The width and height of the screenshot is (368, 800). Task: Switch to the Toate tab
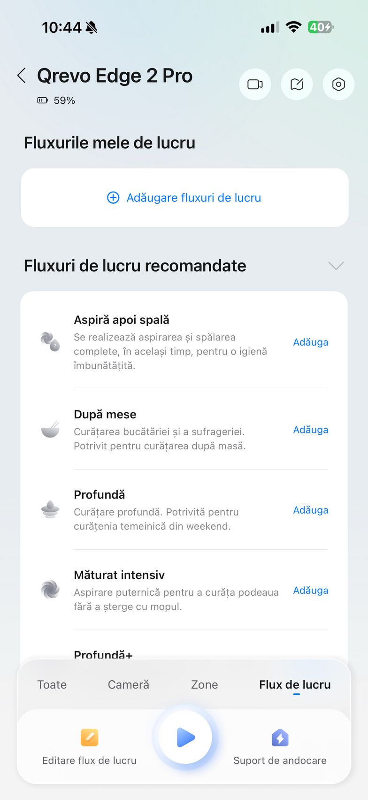(52, 685)
